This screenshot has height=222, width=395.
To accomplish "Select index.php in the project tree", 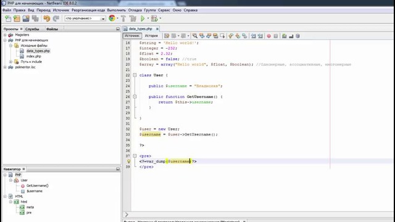I will (x=34, y=56).
